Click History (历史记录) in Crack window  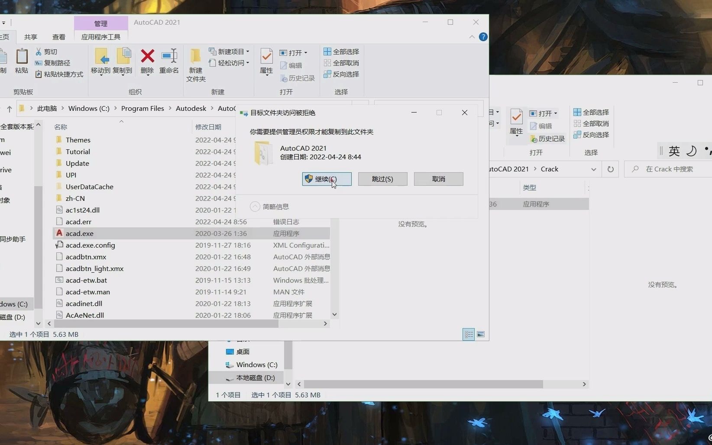[x=547, y=139]
